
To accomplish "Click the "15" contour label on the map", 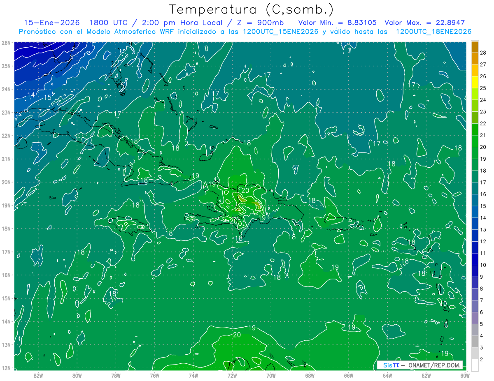I will coord(48,97).
